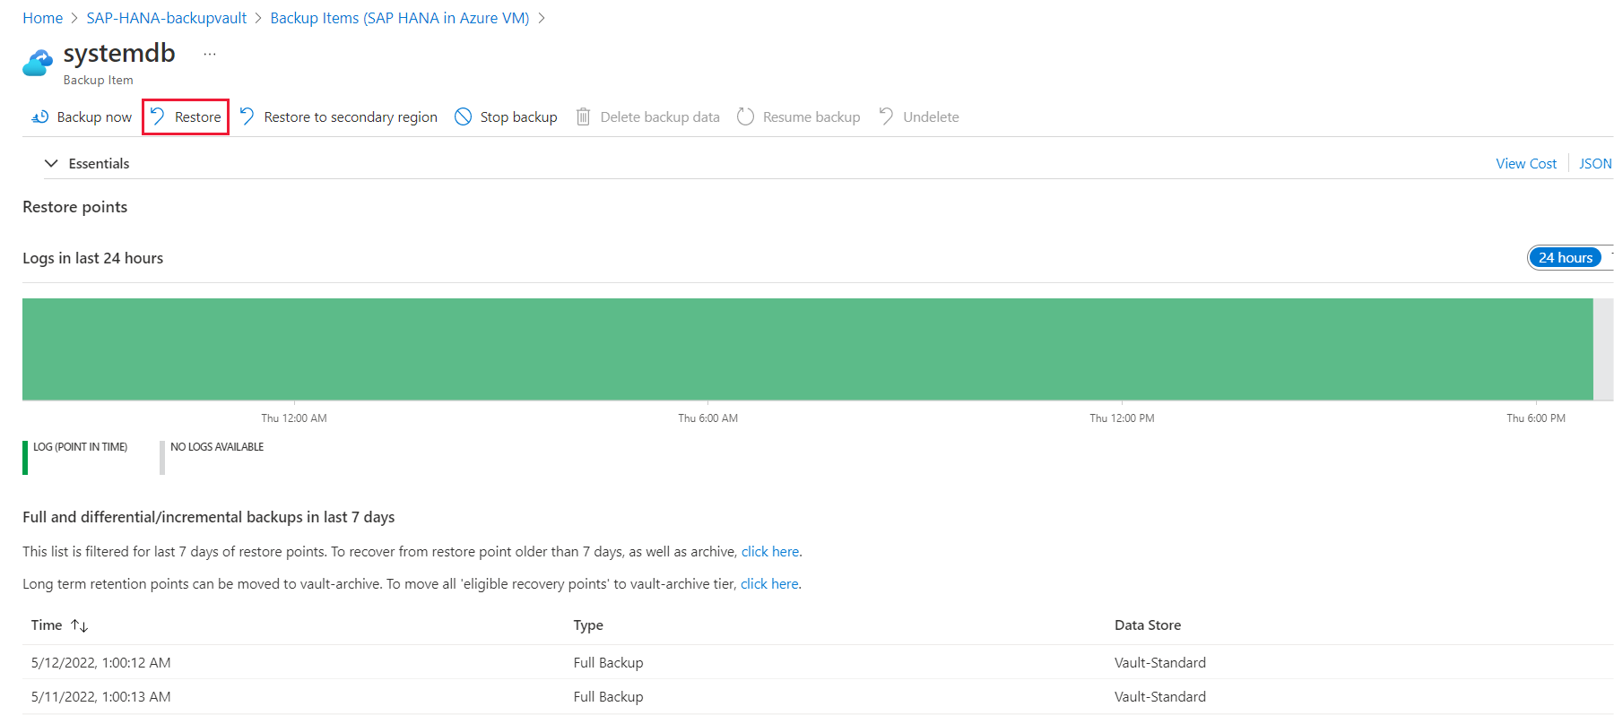Click Backup now label
The width and height of the screenshot is (1614, 715).
point(94,117)
